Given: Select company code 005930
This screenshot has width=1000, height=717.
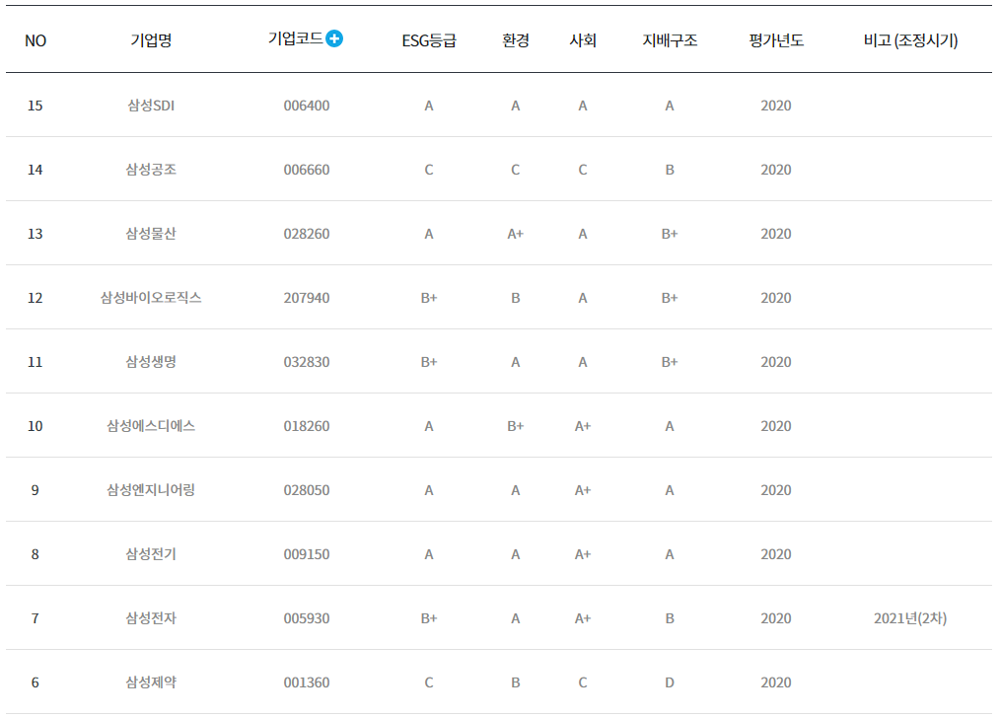Looking at the screenshot, I should [x=307, y=618].
